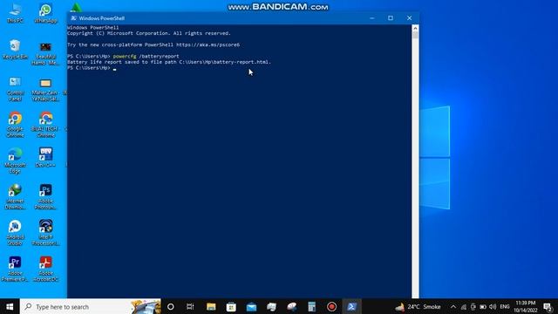The width and height of the screenshot is (558, 314).
Task: Open battery status tray icon
Action: [x=483, y=306]
